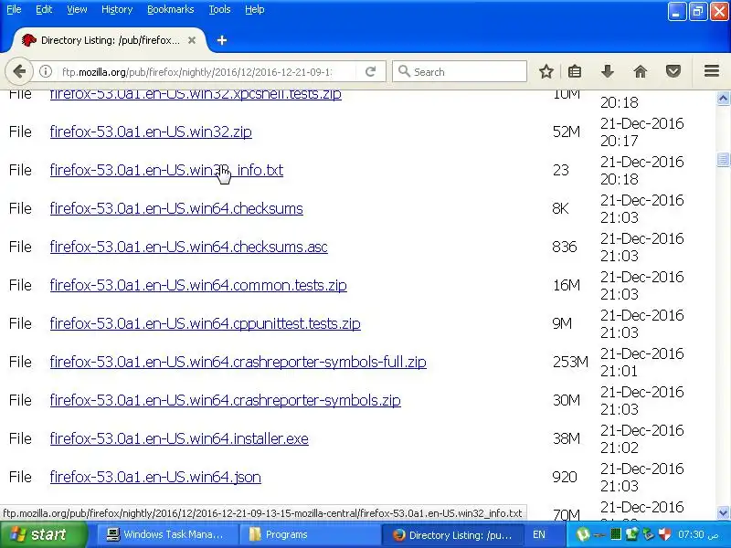
Task: Click the Directory Listing taskbar button
Action: tap(452, 534)
